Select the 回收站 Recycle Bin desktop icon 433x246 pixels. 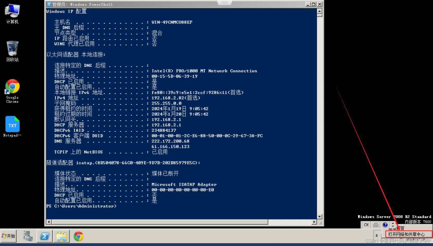coord(12,51)
